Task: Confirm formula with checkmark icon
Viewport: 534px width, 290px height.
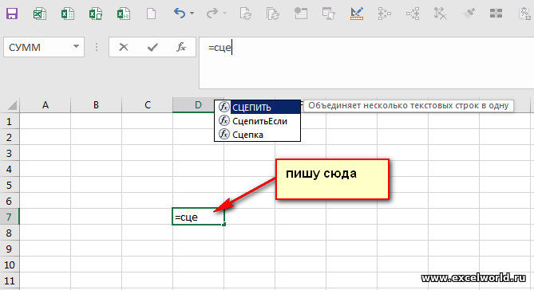Action: [x=152, y=47]
